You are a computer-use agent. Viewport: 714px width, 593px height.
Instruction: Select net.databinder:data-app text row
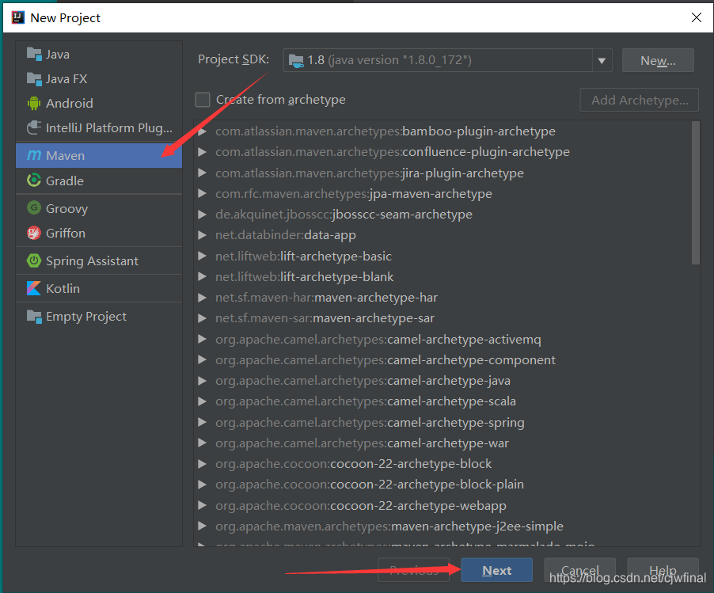point(286,235)
